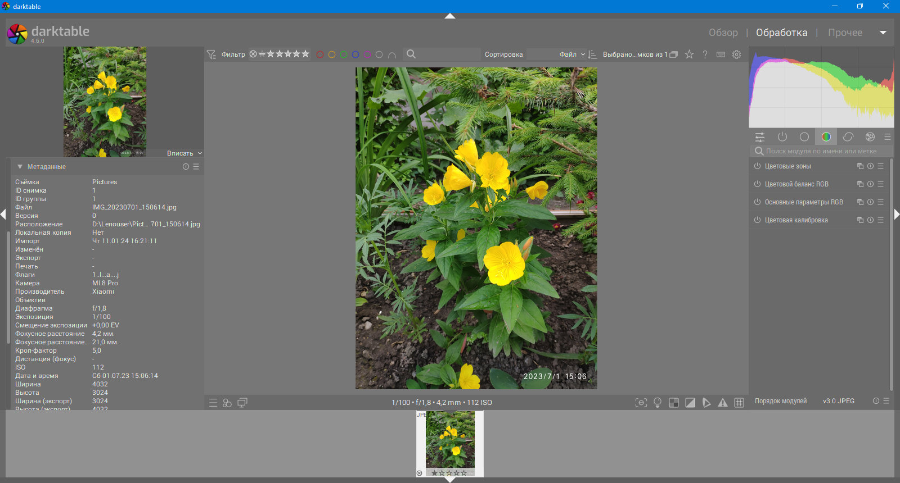Reset Цветовая калибровка module

pos(870,220)
